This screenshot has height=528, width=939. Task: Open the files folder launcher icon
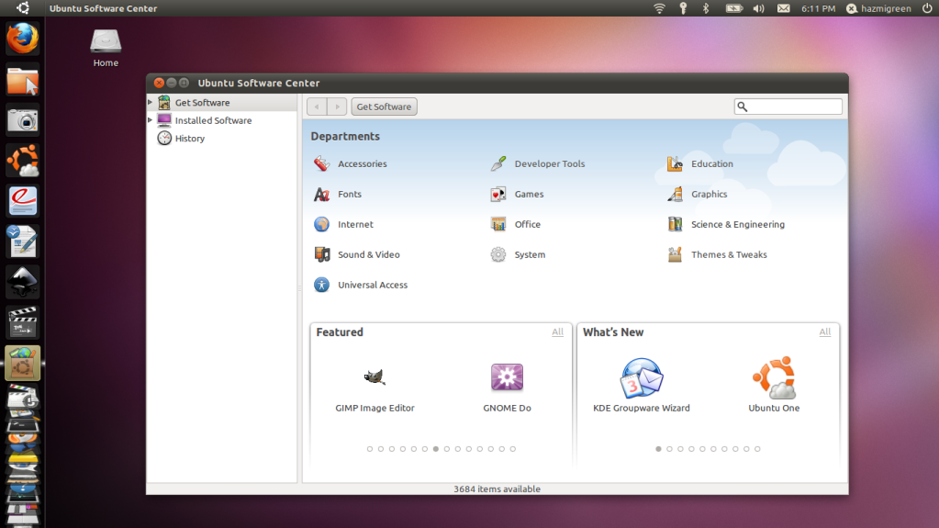(23, 80)
